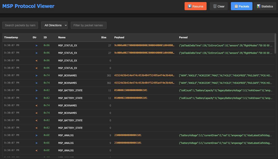
Task: Click the bar chart icon on Statistics
Action: pyautogui.click(x=259, y=6)
